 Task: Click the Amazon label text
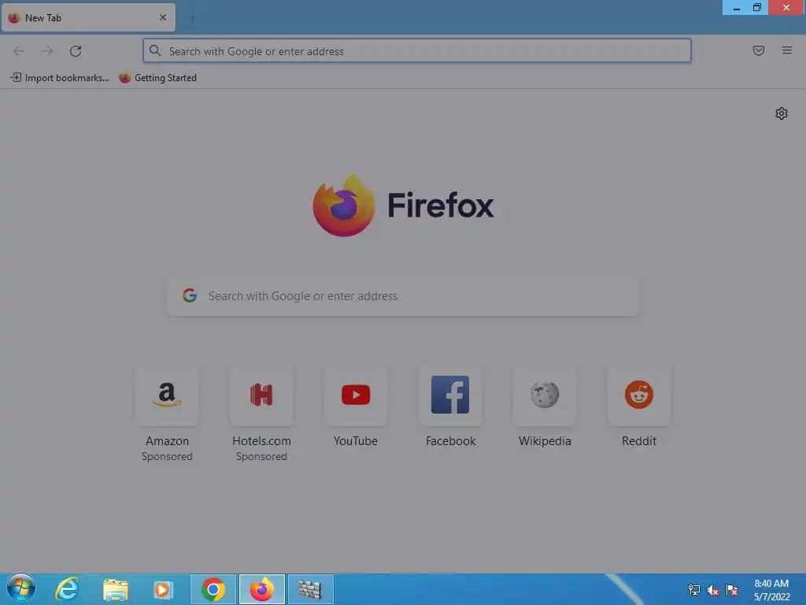pos(167,441)
